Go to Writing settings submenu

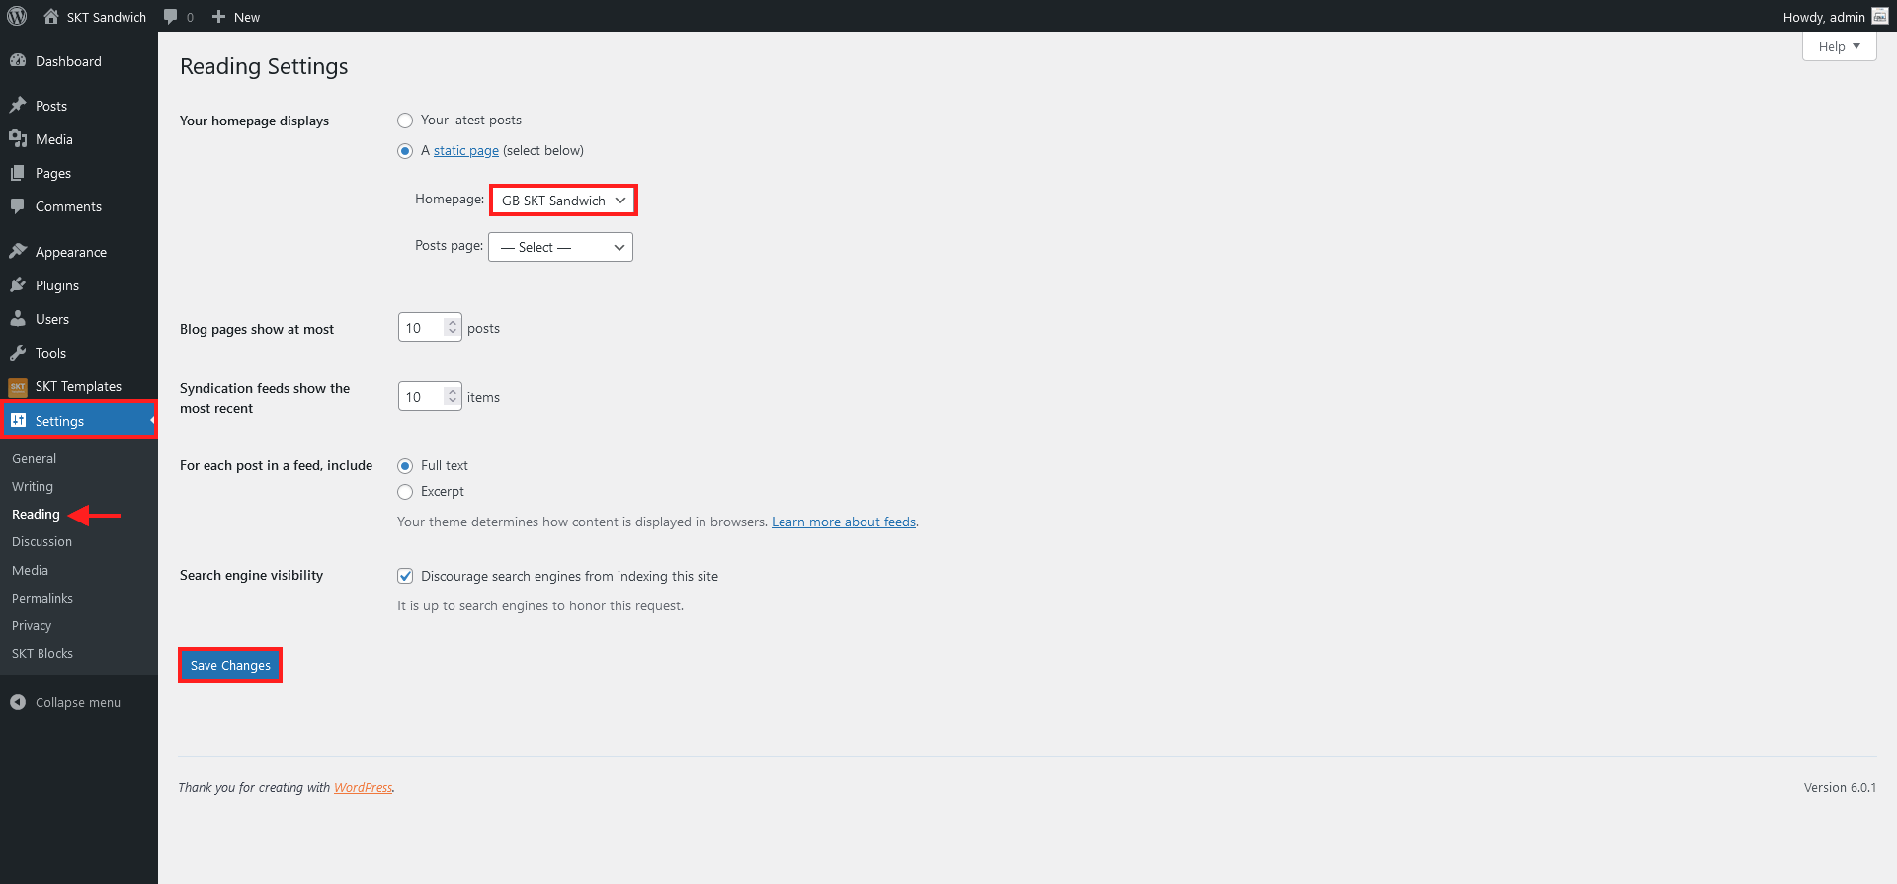tap(33, 486)
